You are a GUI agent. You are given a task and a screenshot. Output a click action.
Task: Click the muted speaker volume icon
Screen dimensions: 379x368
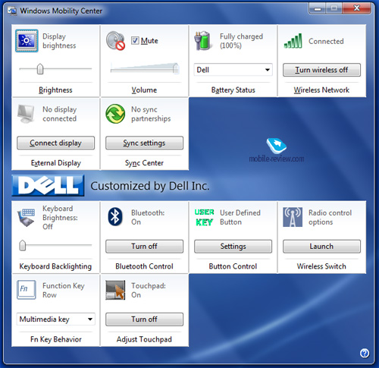coord(115,40)
